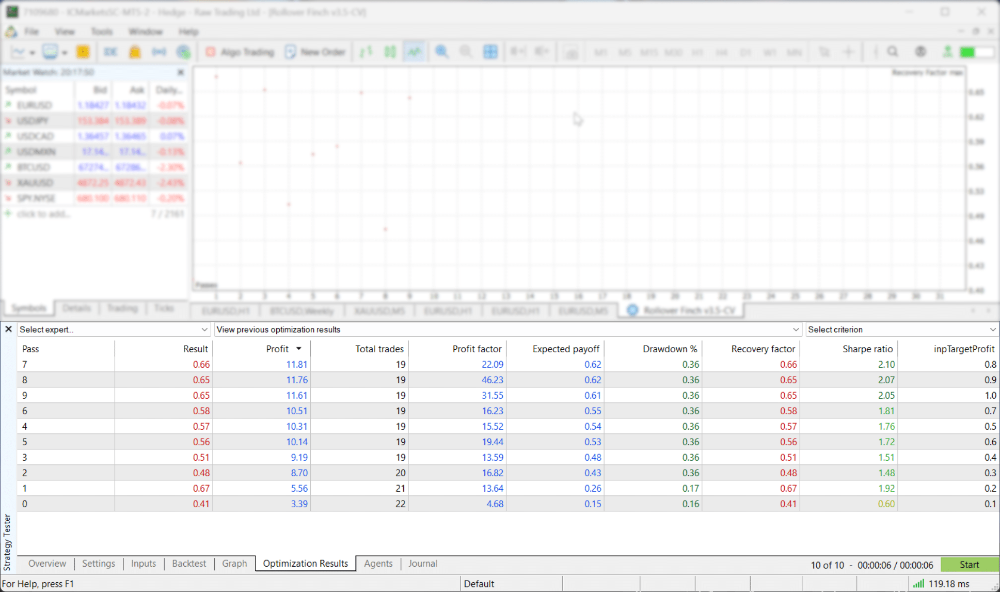This screenshot has width=1000, height=592.
Task: Open the Tools menu
Action: 102,32
